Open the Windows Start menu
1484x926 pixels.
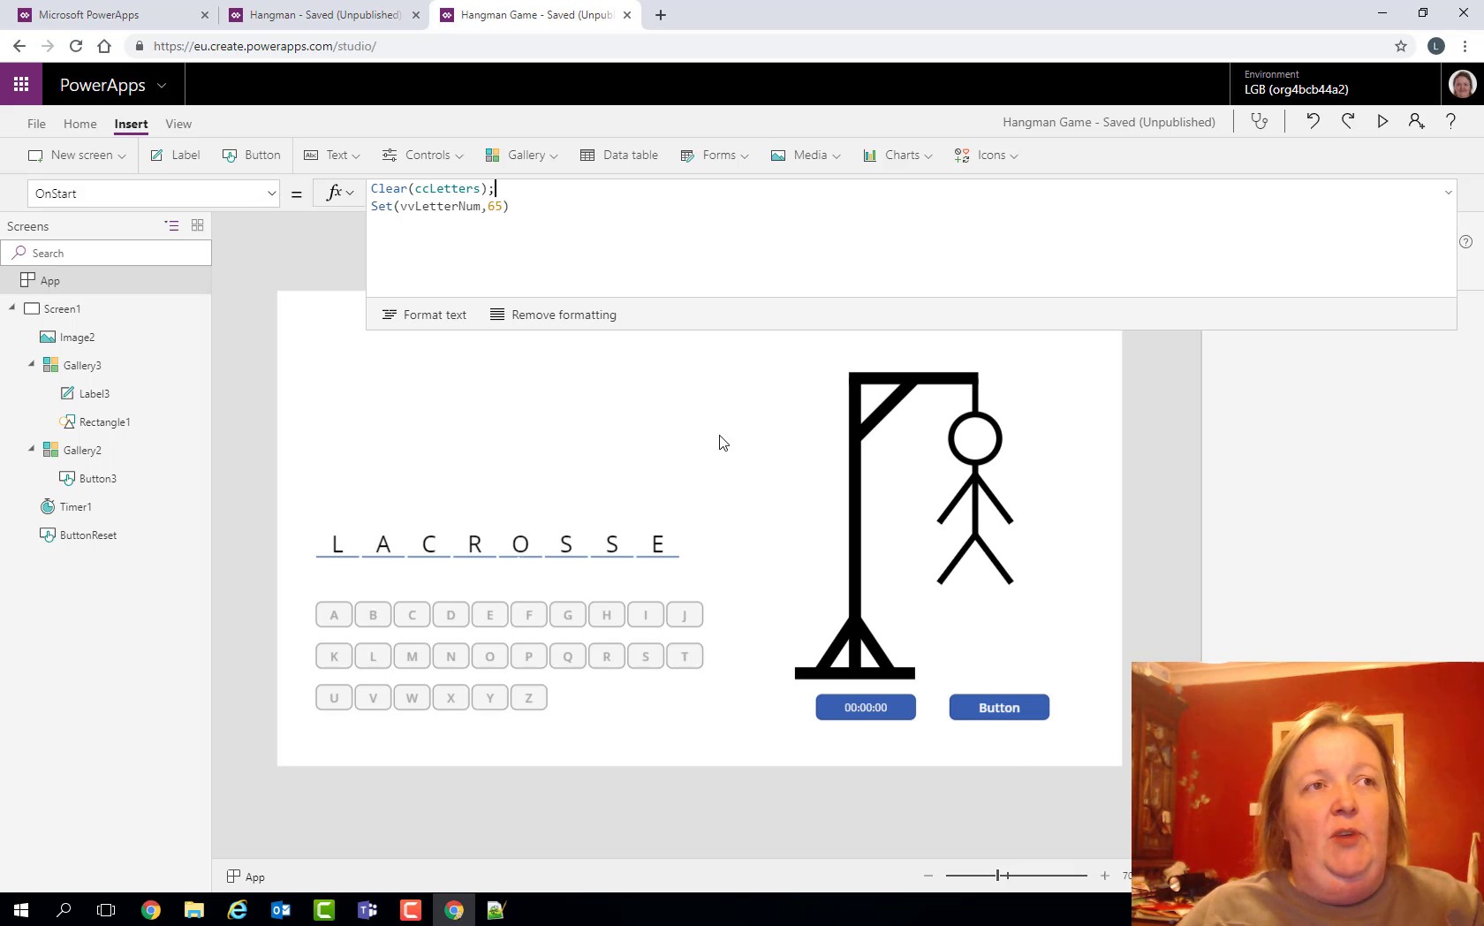point(21,910)
